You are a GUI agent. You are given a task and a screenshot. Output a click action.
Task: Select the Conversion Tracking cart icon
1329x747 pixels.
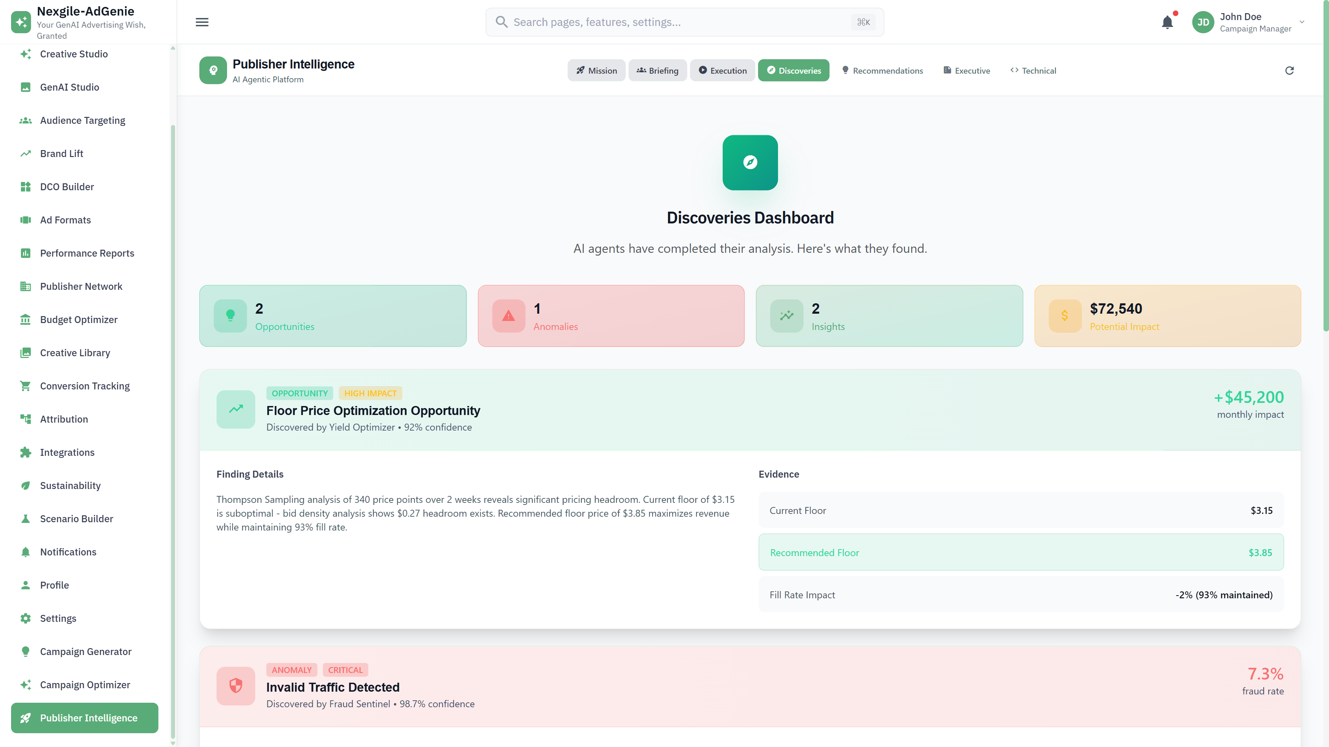pos(26,386)
